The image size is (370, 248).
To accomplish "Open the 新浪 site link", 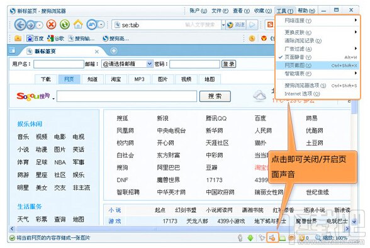I will pyautogui.click(x=162, y=118).
